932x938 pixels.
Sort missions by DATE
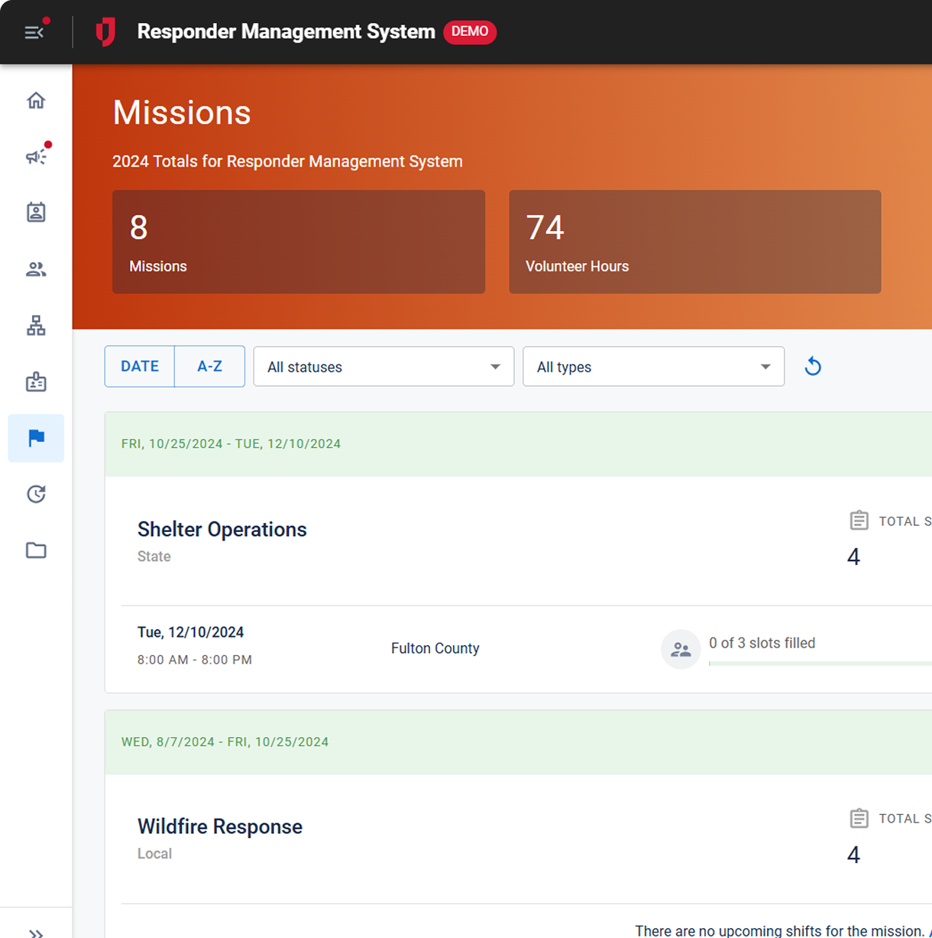point(140,367)
